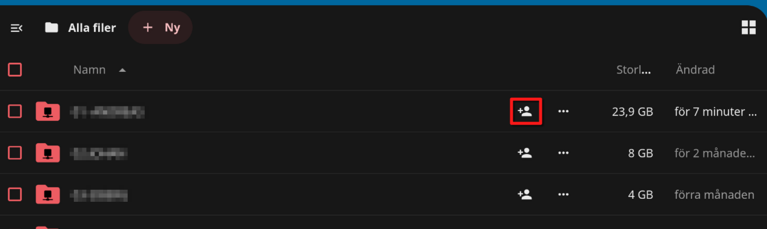Tick the select-all checkbox in header
The width and height of the screenshot is (767, 229).
(x=15, y=69)
